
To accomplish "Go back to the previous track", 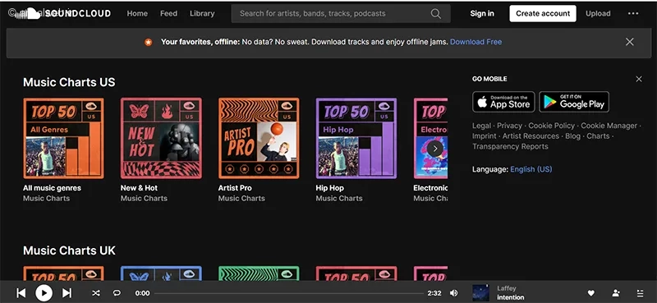I will click(21, 293).
